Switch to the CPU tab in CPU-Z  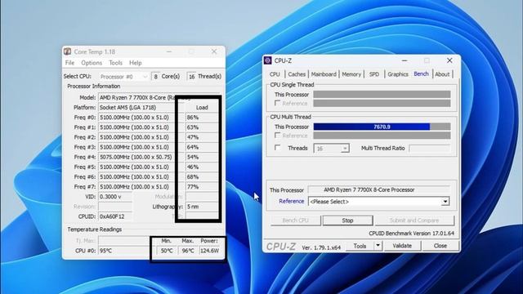[x=275, y=74]
